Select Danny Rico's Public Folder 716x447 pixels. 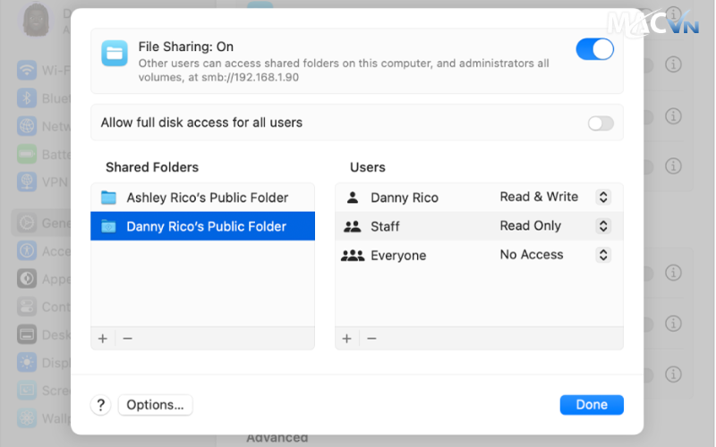(203, 226)
